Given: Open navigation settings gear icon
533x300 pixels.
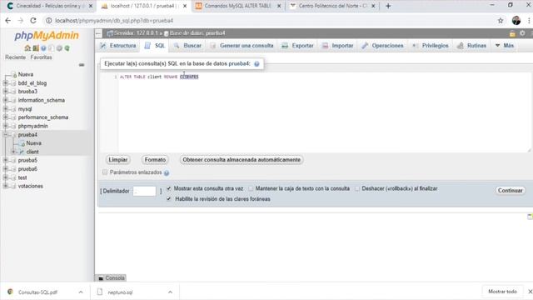Looking at the screenshot, I should point(59,48).
